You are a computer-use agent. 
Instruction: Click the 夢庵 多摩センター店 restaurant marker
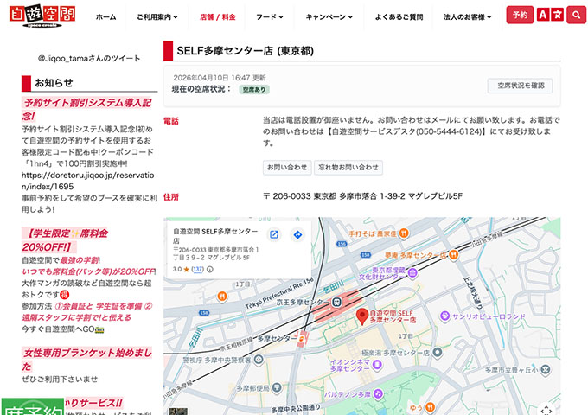point(453,255)
